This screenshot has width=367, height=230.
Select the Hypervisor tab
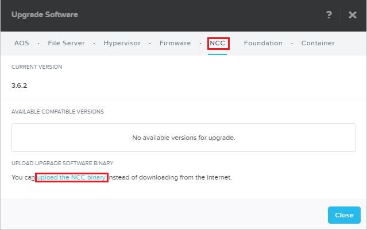click(122, 43)
